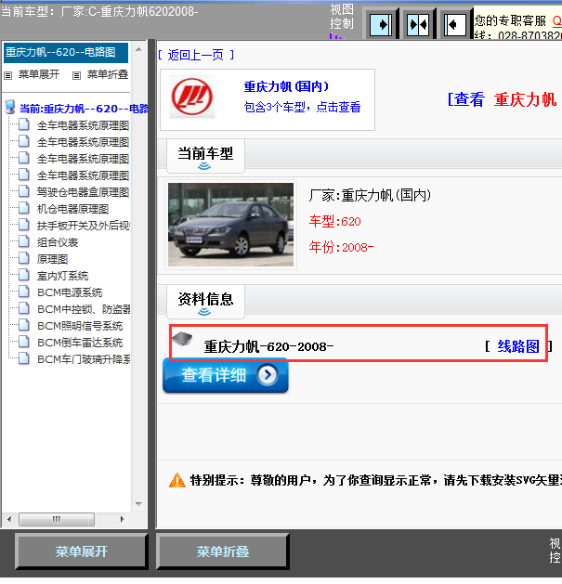Click the document icon for BCM电源系统

24,292
